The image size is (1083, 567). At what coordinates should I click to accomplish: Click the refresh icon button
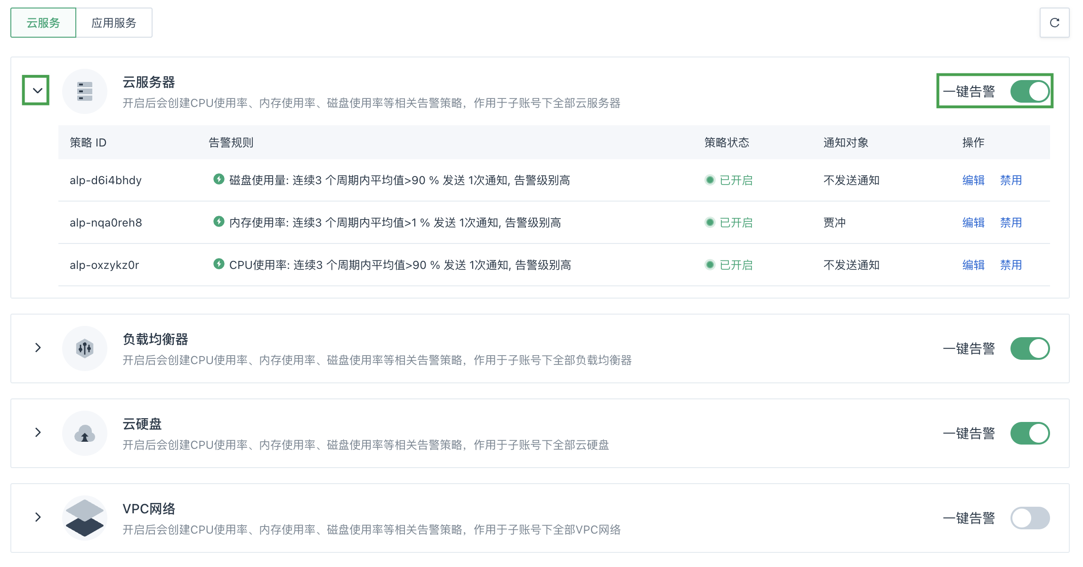(1054, 23)
